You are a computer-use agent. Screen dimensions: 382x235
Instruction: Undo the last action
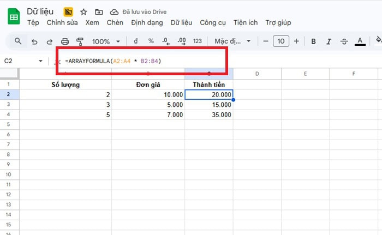[34, 41]
